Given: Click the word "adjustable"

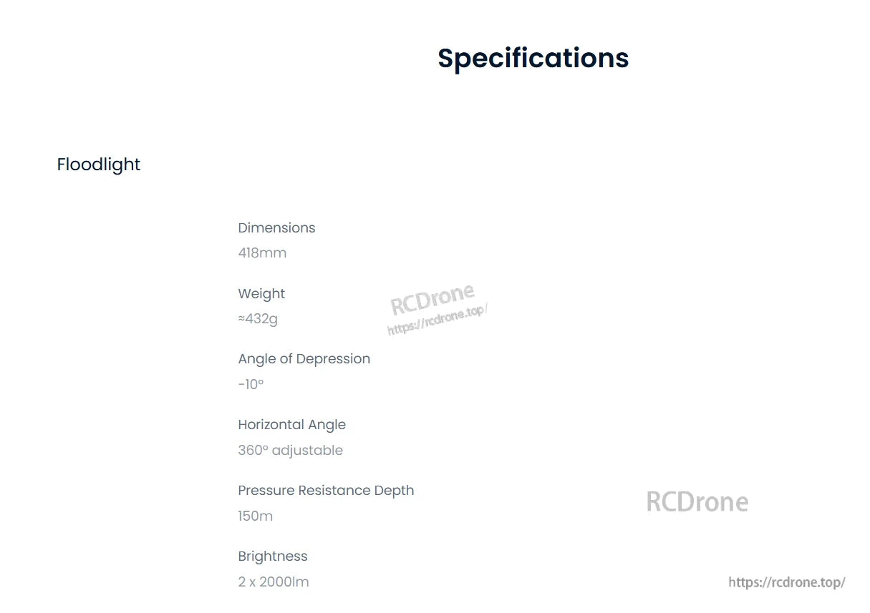Looking at the screenshot, I should (307, 451).
